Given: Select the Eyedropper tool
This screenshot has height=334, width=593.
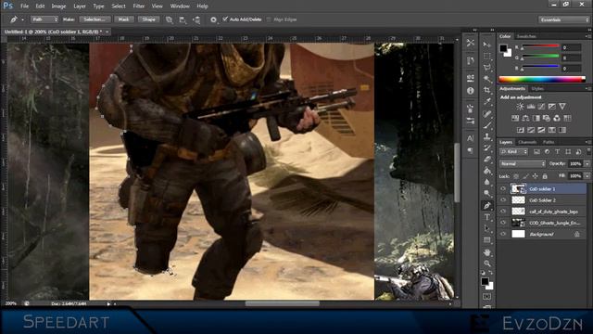Looking at the screenshot, I should pyautogui.click(x=487, y=101).
